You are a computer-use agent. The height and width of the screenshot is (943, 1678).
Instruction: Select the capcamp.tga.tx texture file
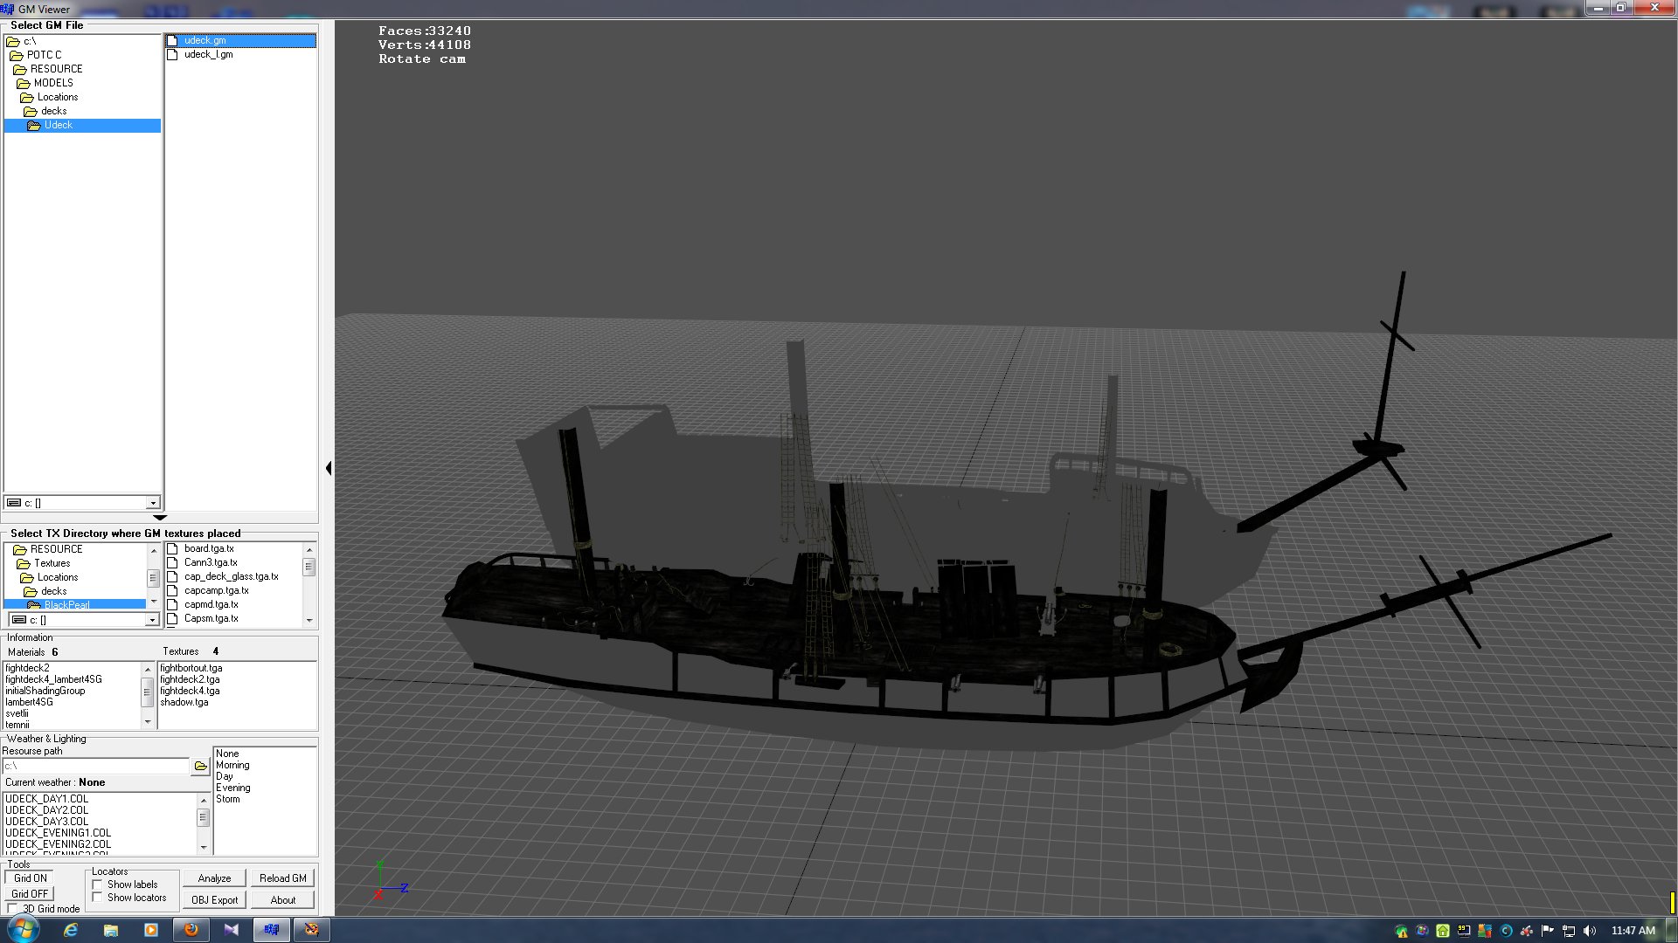coord(216,591)
